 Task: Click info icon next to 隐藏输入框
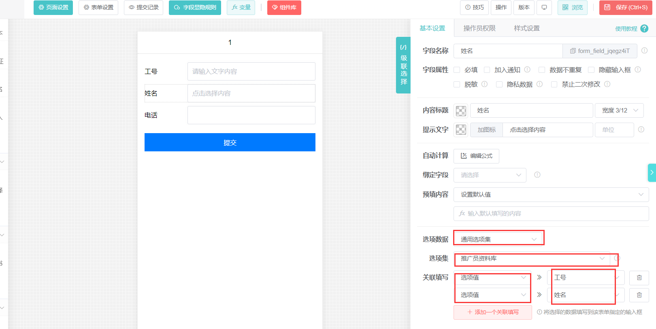(638, 70)
